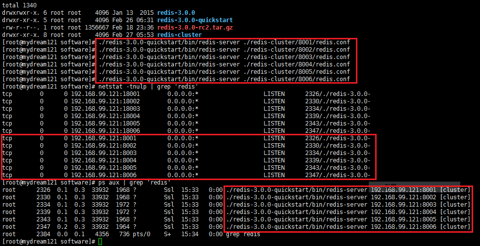Viewport: 480px width, 246px height.
Task: Click the redis-3.0.0 directory name
Action: [176, 13]
